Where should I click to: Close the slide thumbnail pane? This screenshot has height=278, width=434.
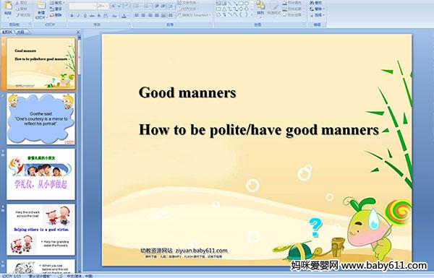(x=78, y=32)
